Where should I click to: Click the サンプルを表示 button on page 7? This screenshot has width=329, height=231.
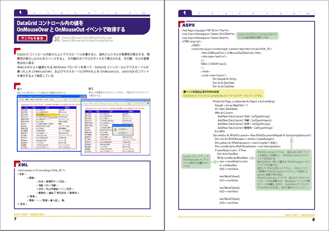coord(32,38)
